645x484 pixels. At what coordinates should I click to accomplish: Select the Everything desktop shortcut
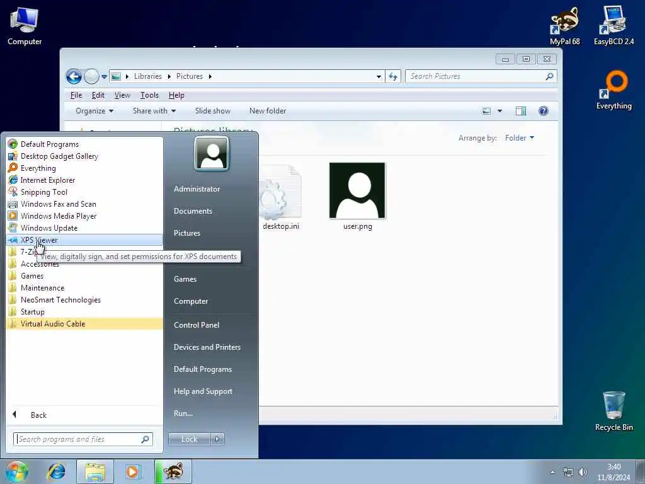(x=614, y=91)
